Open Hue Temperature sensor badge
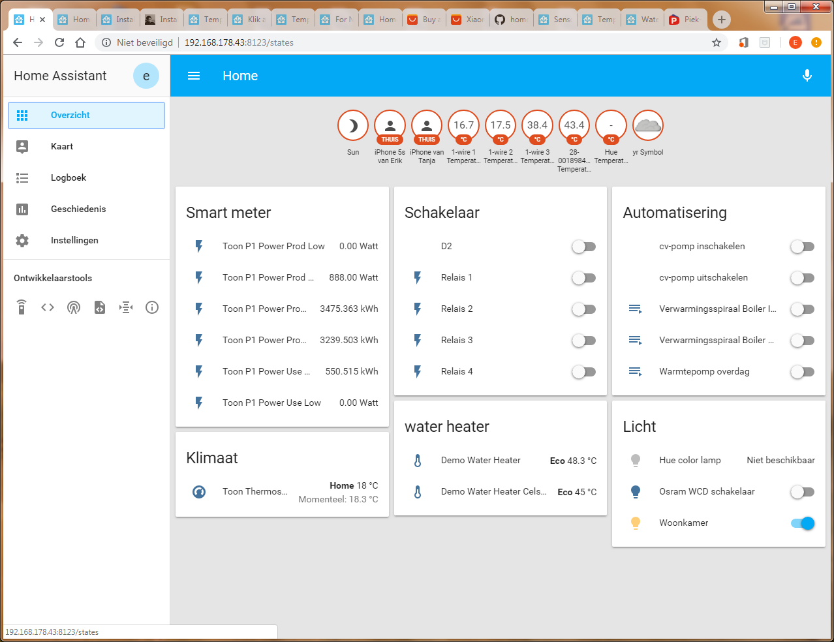The height and width of the screenshot is (642, 834). 611,125
